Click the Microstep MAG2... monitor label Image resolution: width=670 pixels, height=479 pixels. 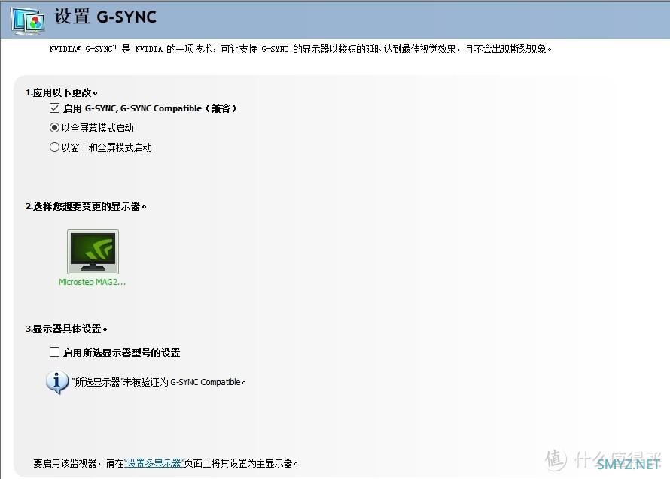(93, 282)
